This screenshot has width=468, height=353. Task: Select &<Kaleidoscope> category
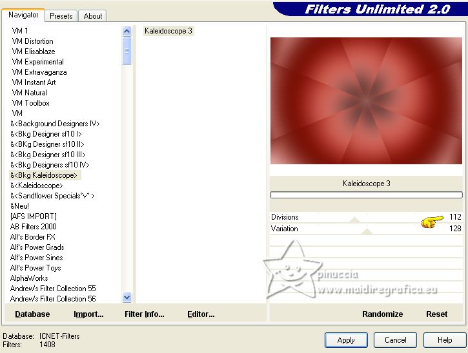(x=36, y=186)
